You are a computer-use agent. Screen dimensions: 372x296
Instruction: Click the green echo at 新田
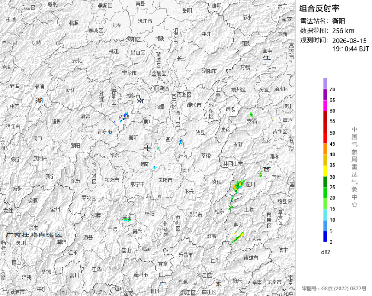click(127, 219)
